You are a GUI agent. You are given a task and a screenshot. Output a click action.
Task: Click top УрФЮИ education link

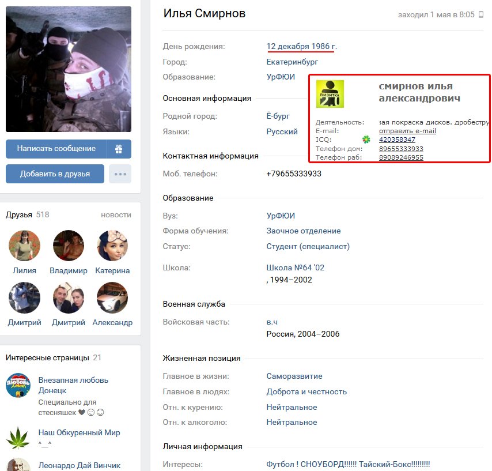281,77
